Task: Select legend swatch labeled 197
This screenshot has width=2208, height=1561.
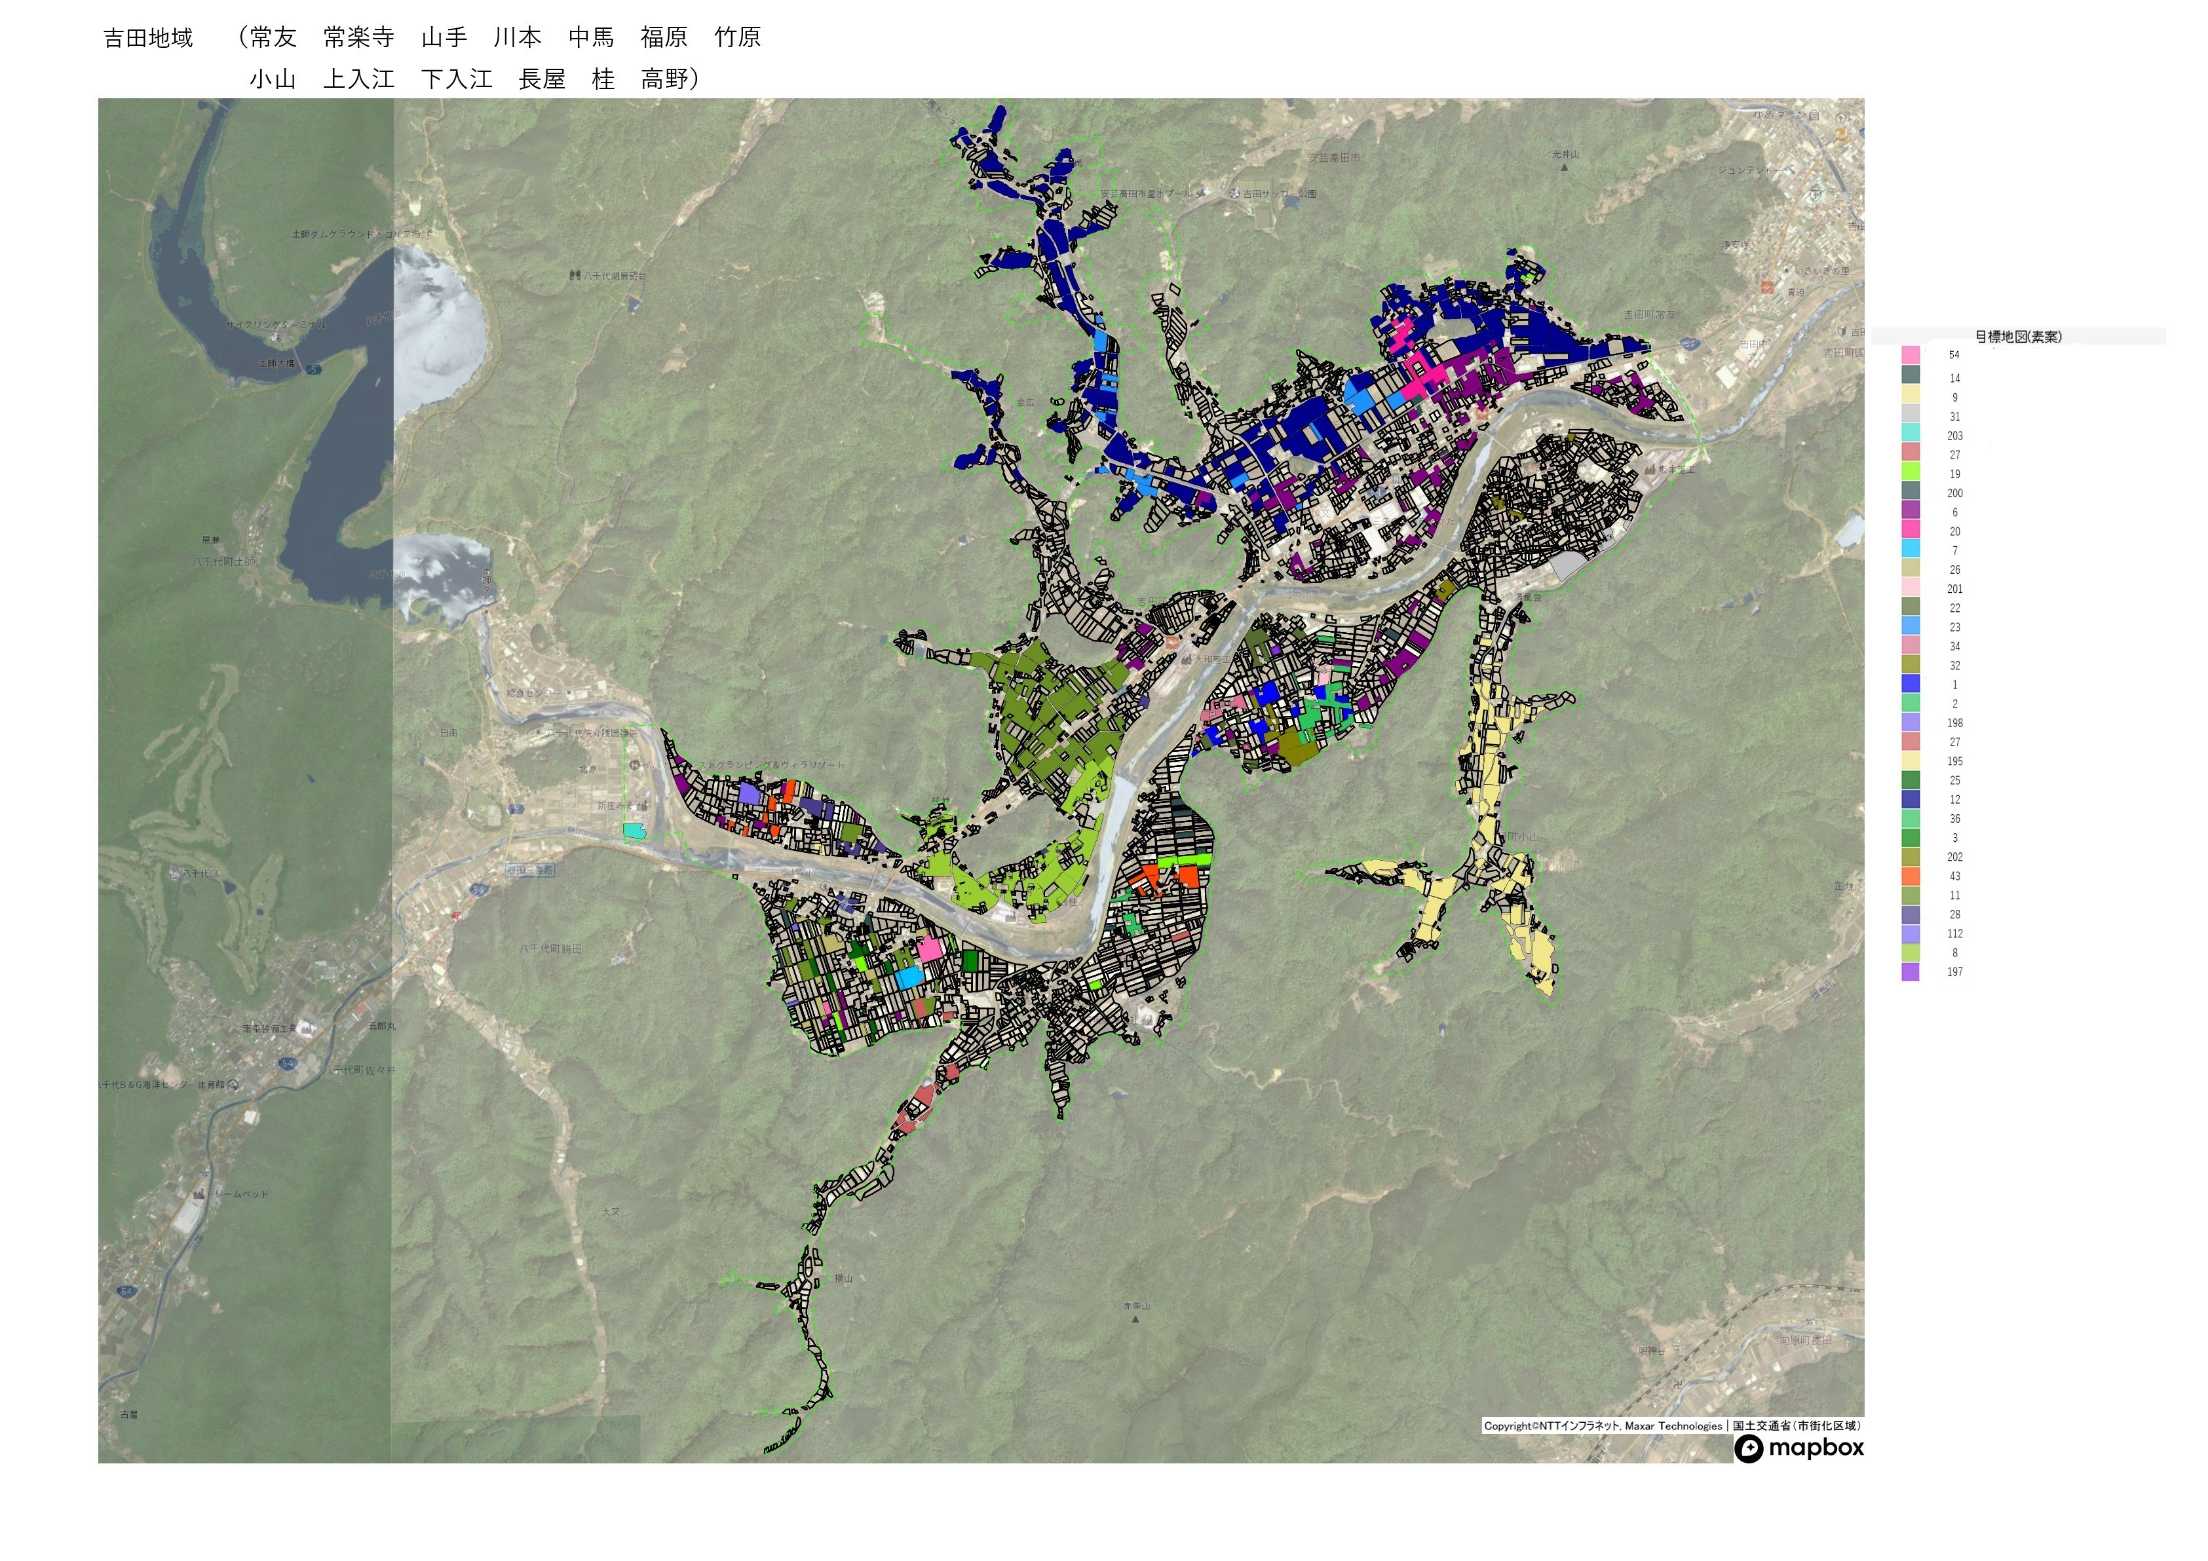Action: (1910, 972)
